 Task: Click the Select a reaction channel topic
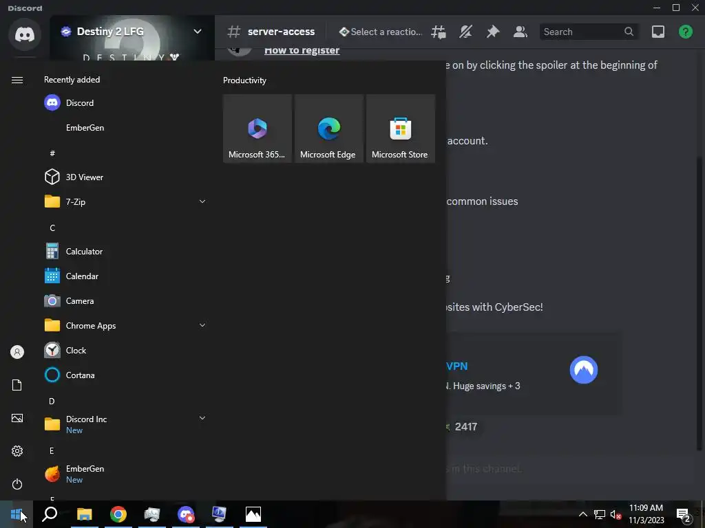tap(381, 32)
